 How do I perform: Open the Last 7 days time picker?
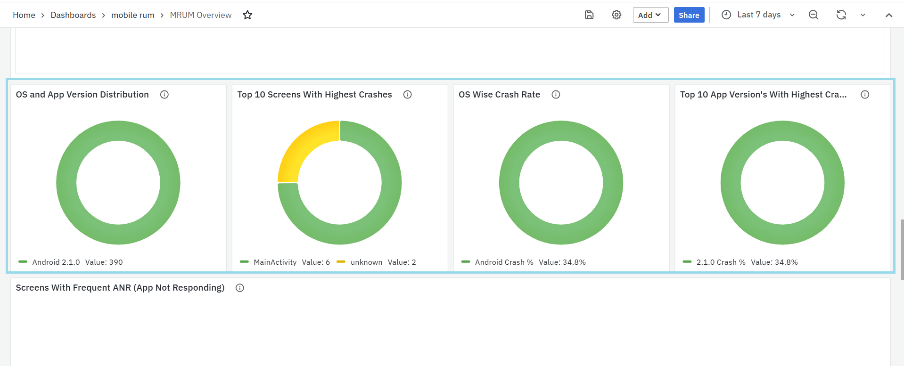pyautogui.click(x=758, y=15)
